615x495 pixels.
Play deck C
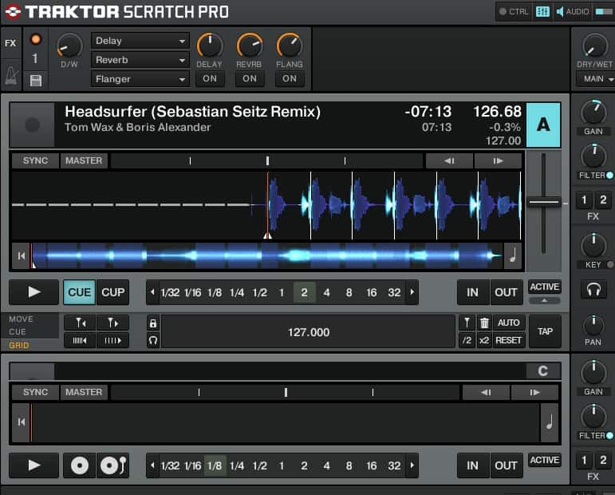click(x=34, y=465)
